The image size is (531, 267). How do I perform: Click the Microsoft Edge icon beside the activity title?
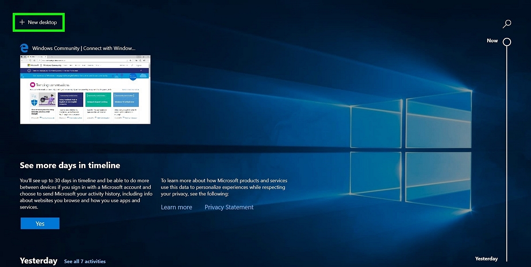coord(23,48)
